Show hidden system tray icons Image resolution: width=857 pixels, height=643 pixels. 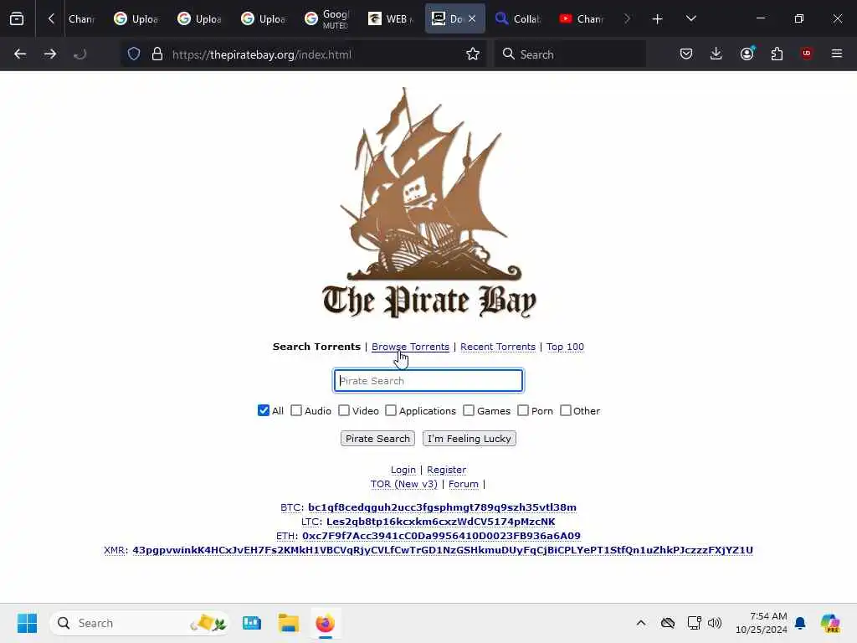click(x=641, y=623)
